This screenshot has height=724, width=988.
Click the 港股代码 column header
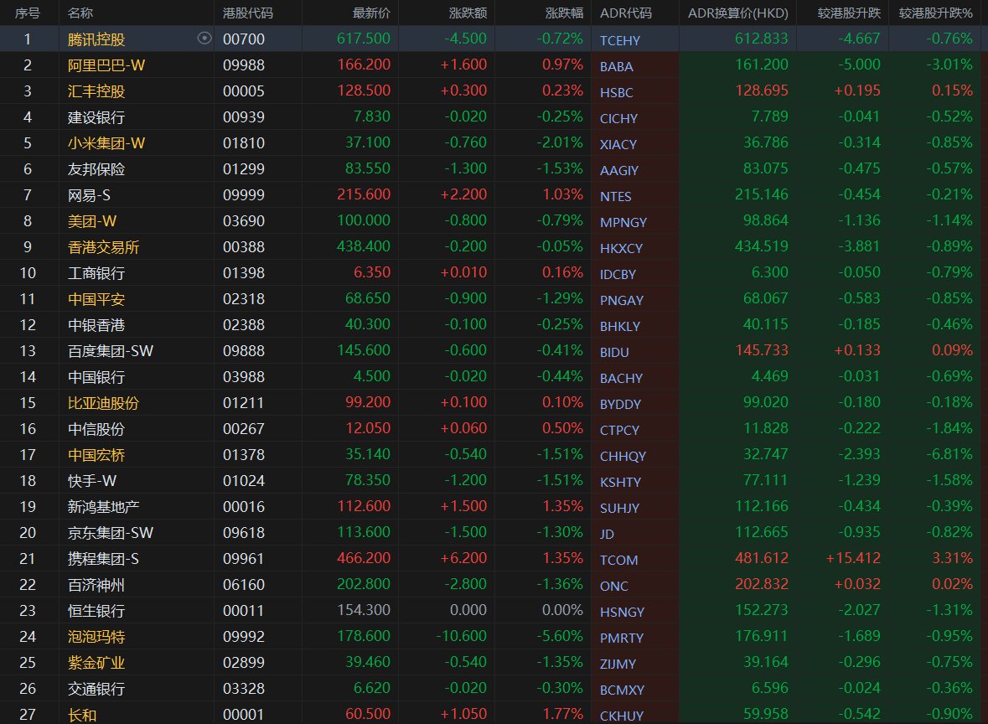pyautogui.click(x=247, y=13)
